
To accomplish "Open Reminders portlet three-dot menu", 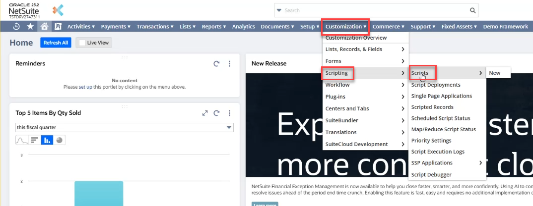I will (229, 64).
